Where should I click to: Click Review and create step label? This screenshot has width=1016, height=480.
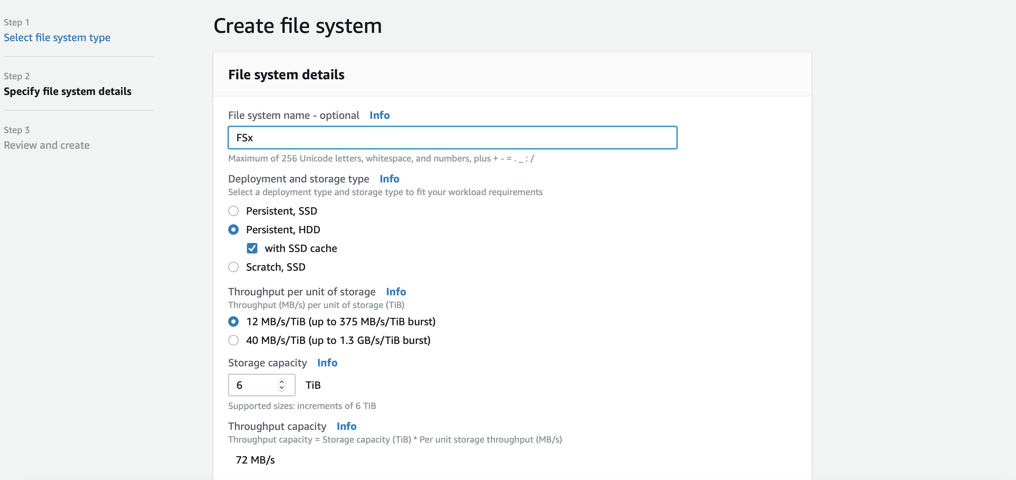coord(46,145)
